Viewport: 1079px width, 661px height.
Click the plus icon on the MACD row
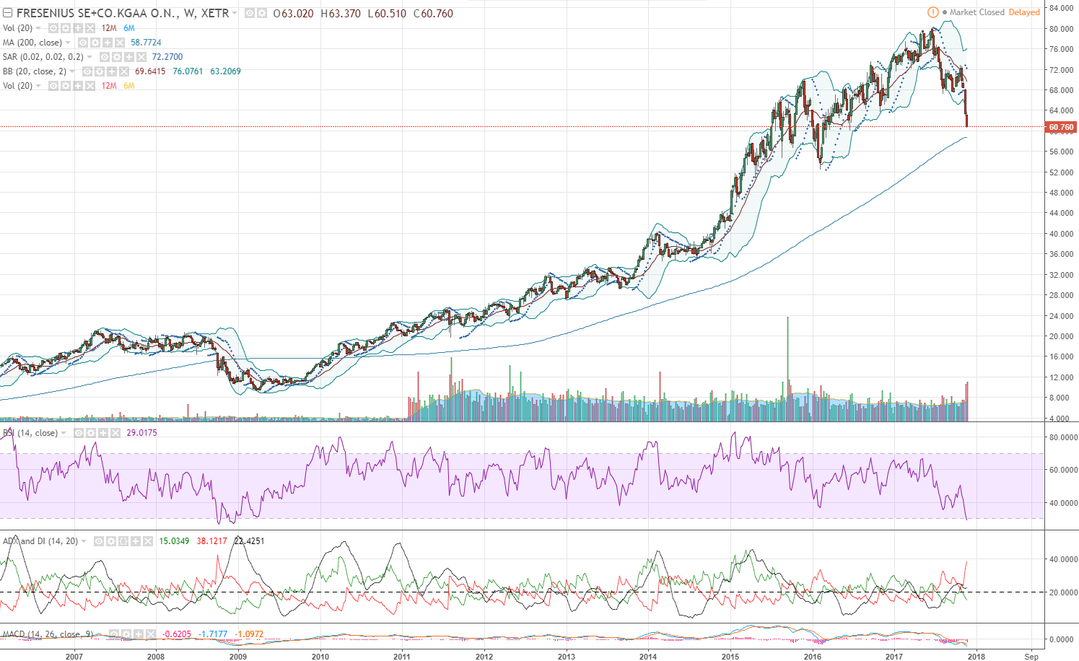click(x=139, y=634)
